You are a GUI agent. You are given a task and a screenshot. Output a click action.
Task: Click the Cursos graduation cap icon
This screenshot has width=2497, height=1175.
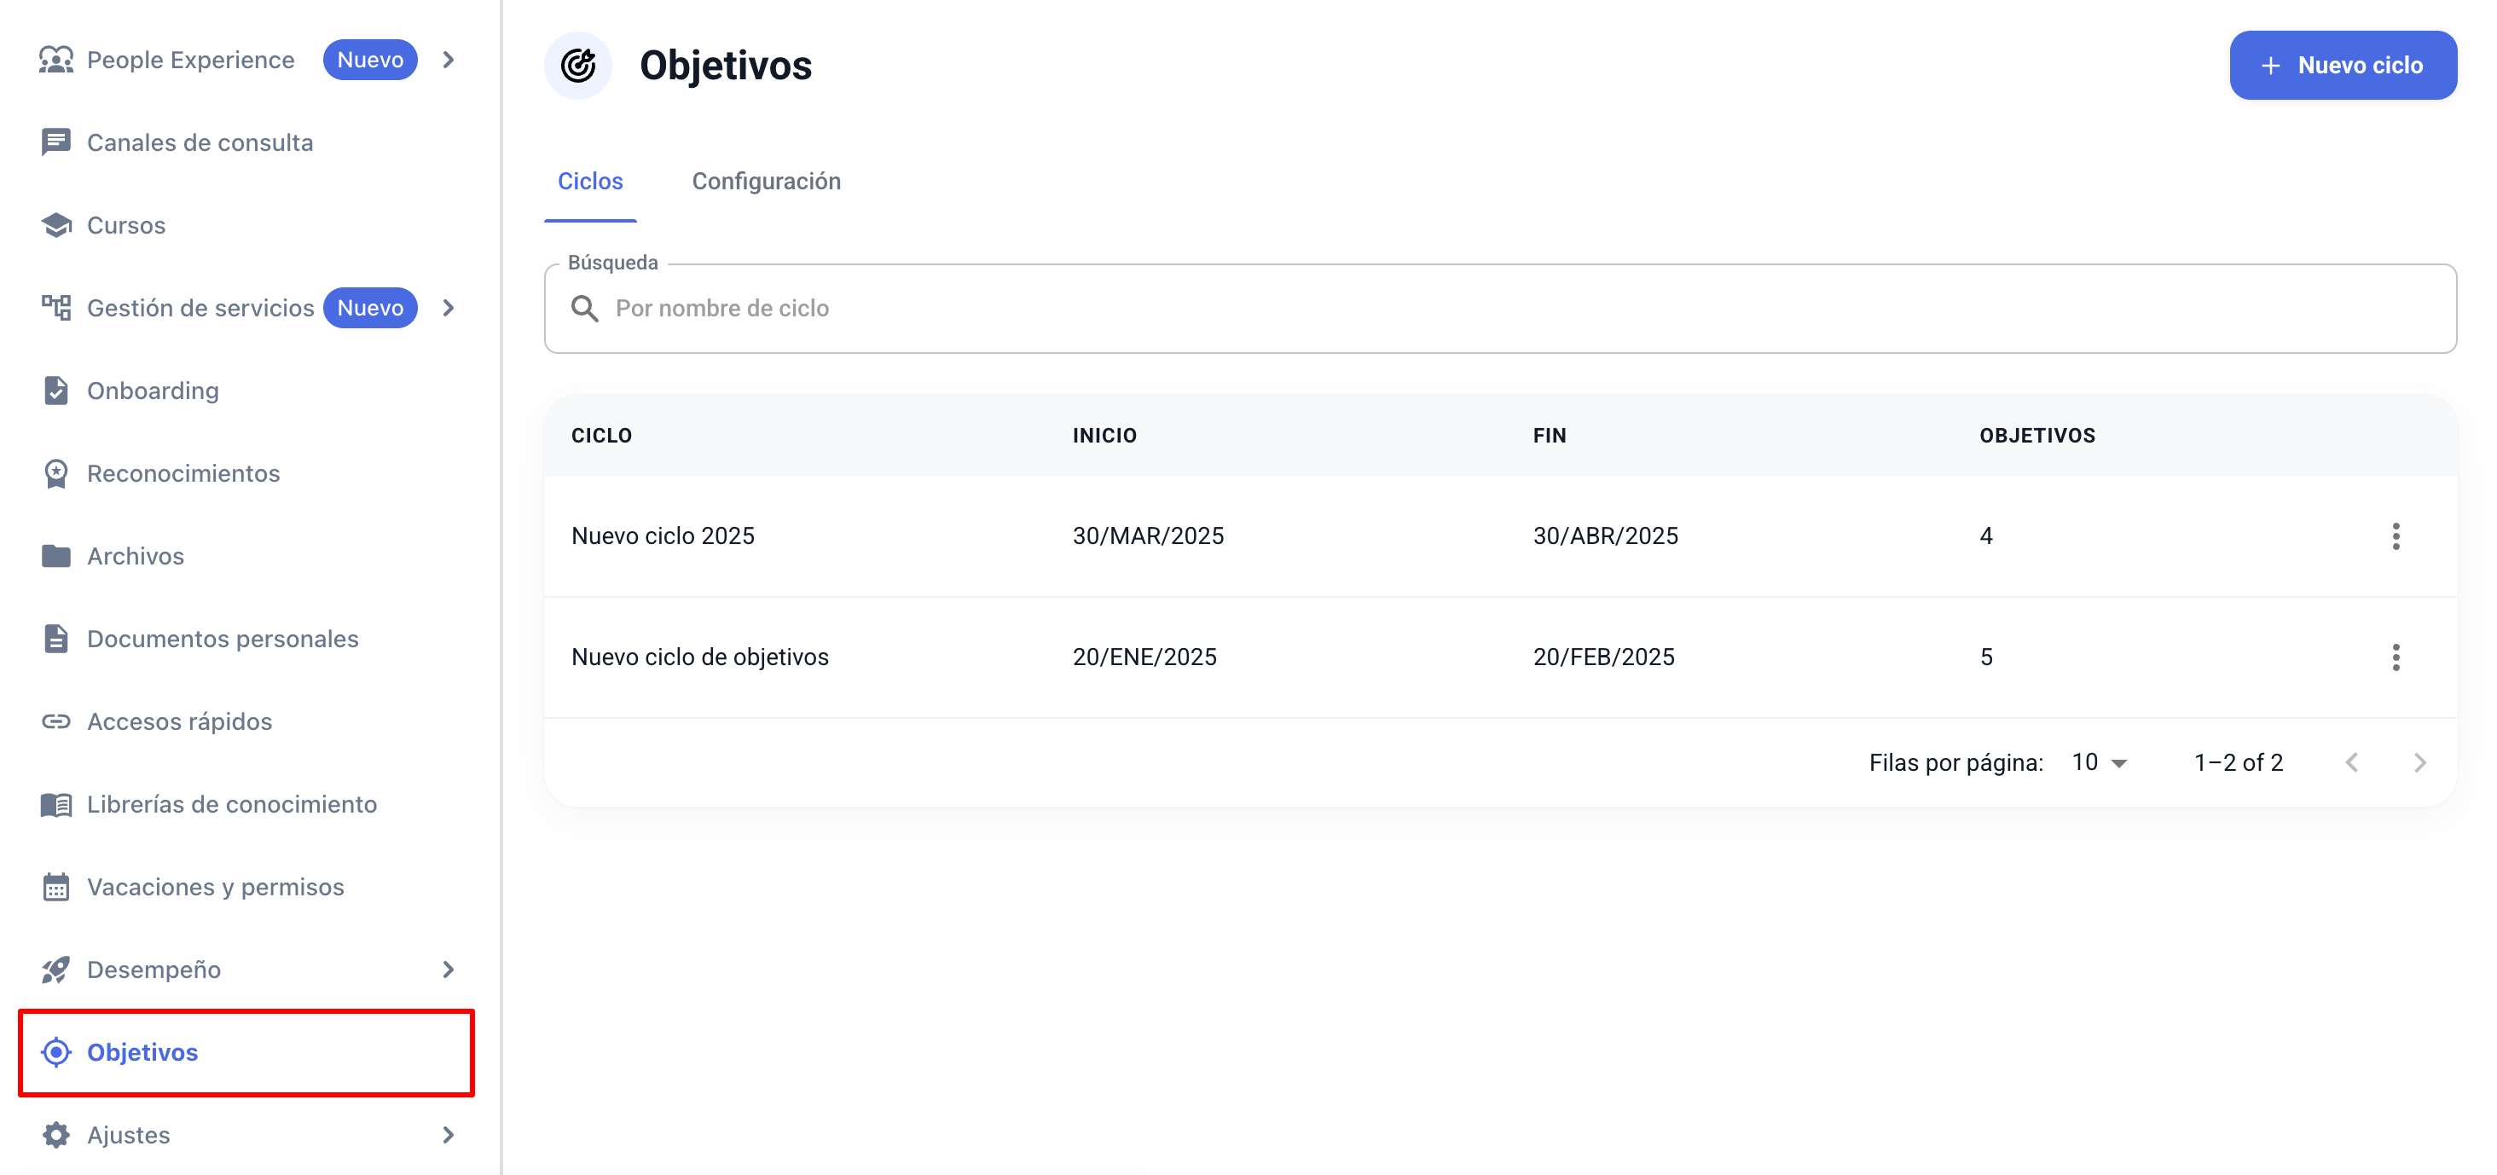tap(56, 225)
